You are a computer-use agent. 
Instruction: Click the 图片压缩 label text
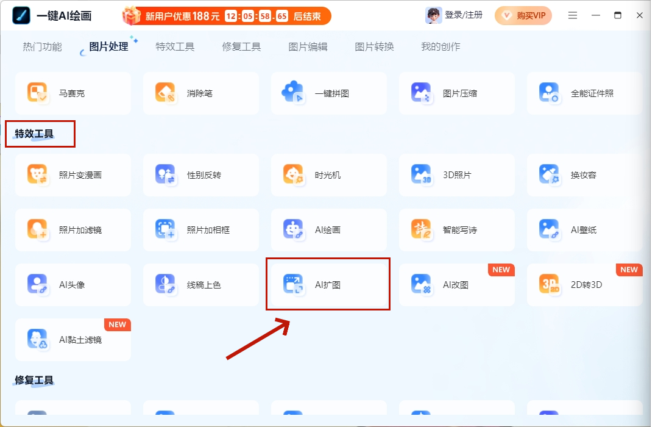460,93
